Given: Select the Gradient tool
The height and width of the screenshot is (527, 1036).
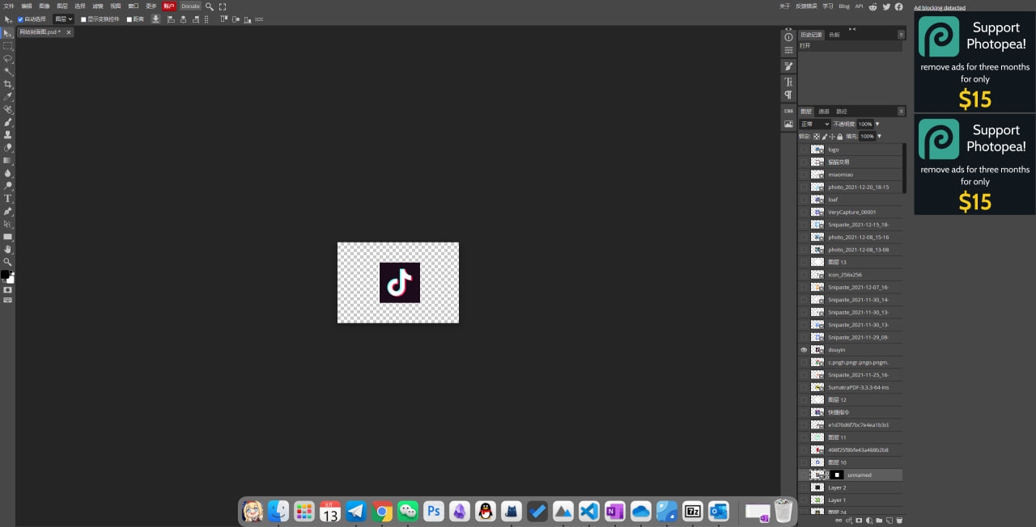Looking at the screenshot, I should coord(8,160).
